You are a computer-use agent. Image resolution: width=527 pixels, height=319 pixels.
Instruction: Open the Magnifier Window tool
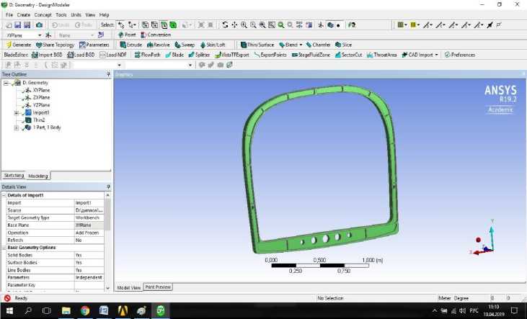(x=272, y=25)
